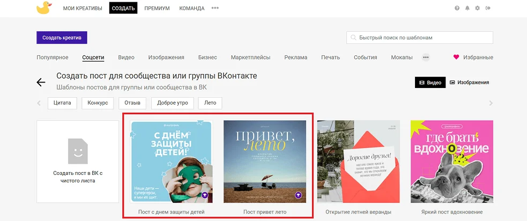Viewport: 527px width, 221px height.
Task: Open notifications bell icon
Action: (467, 9)
